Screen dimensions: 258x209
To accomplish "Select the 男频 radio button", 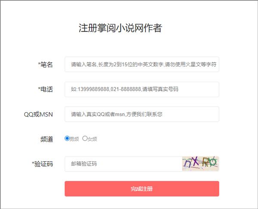I will 67,138.
